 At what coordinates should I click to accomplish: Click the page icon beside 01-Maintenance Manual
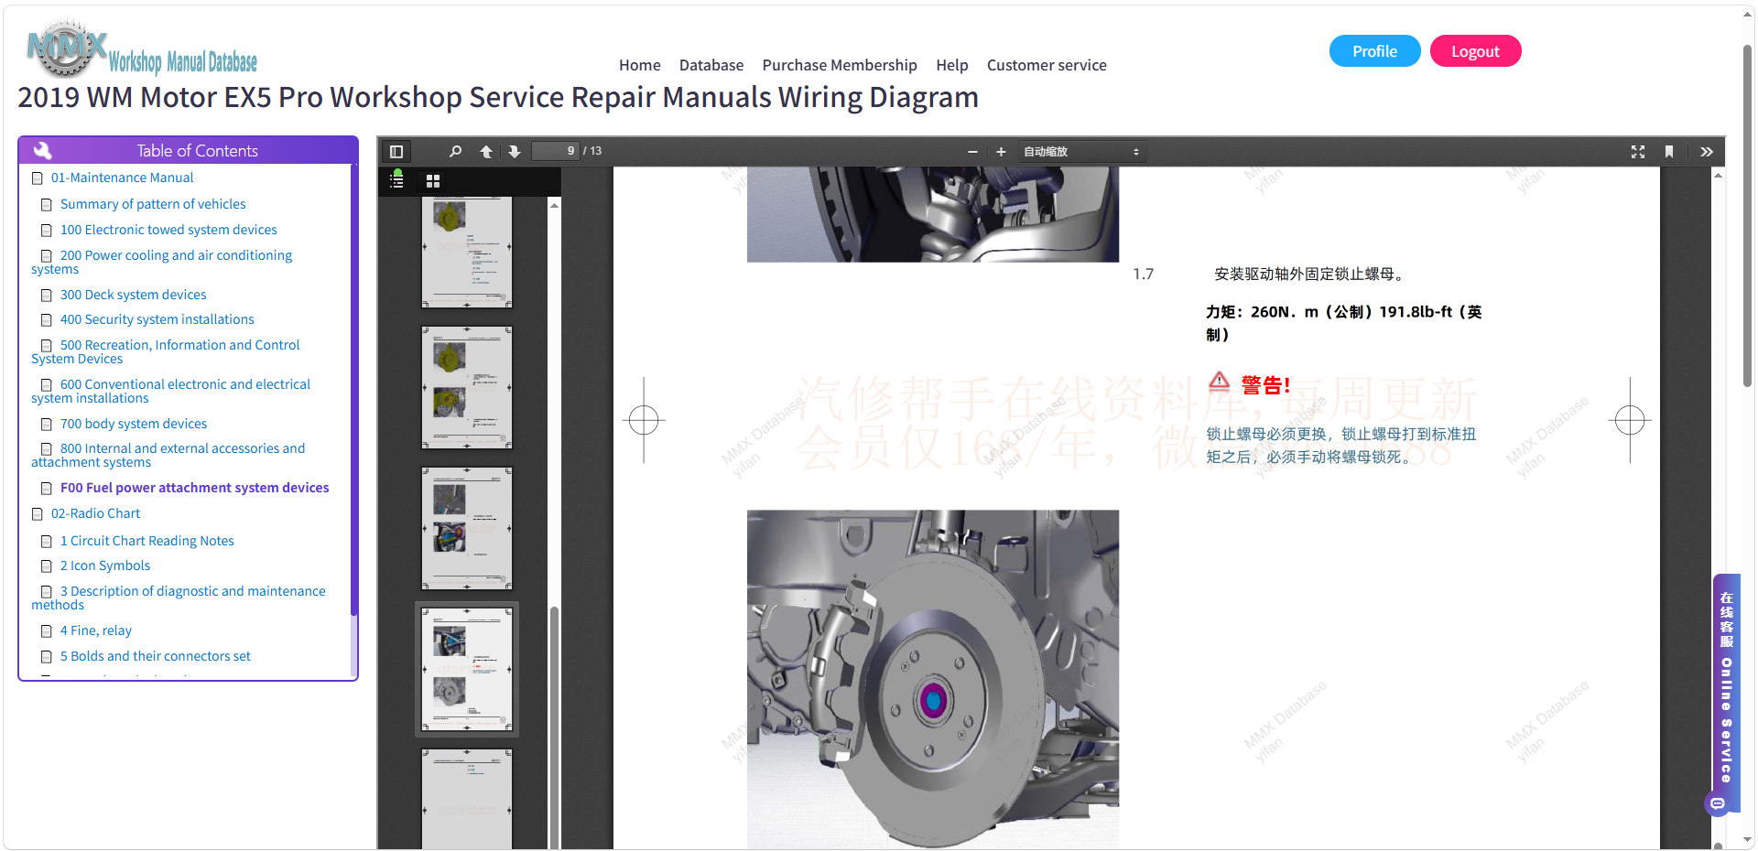tap(38, 178)
